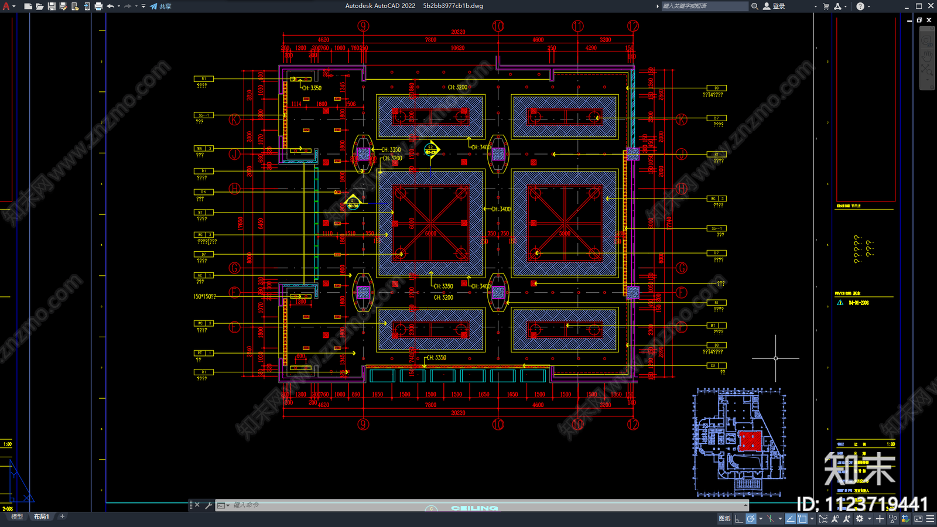This screenshot has height=527, width=937.
Task: Expand the sign-in account dropdown
Action: [x=815, y=6]
